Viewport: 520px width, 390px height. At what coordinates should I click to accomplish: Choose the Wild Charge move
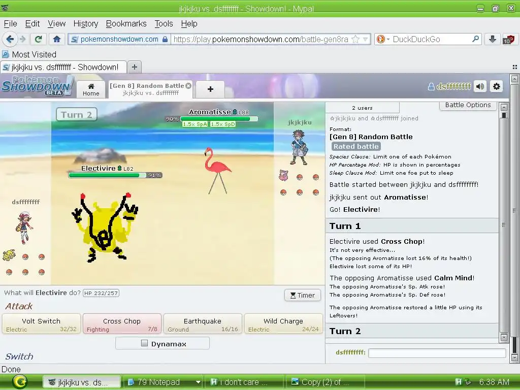[283, 323]
